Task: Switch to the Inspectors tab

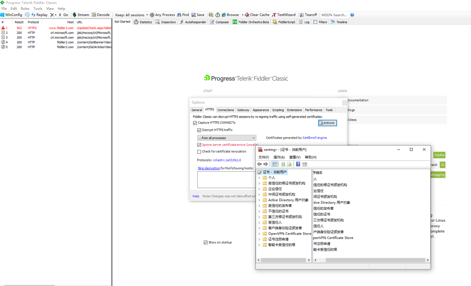Action: coord(166,22)
